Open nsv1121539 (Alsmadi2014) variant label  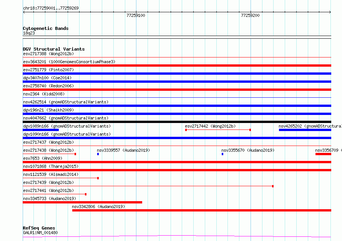click(51, 174)
